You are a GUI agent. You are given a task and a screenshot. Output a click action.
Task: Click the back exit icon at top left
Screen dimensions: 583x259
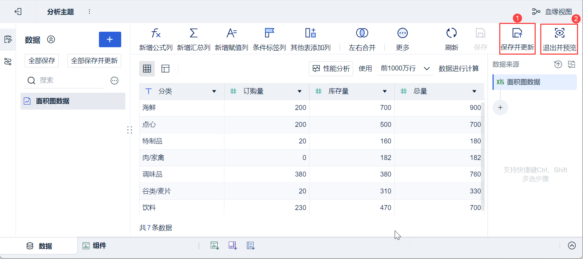coord(18,12)
